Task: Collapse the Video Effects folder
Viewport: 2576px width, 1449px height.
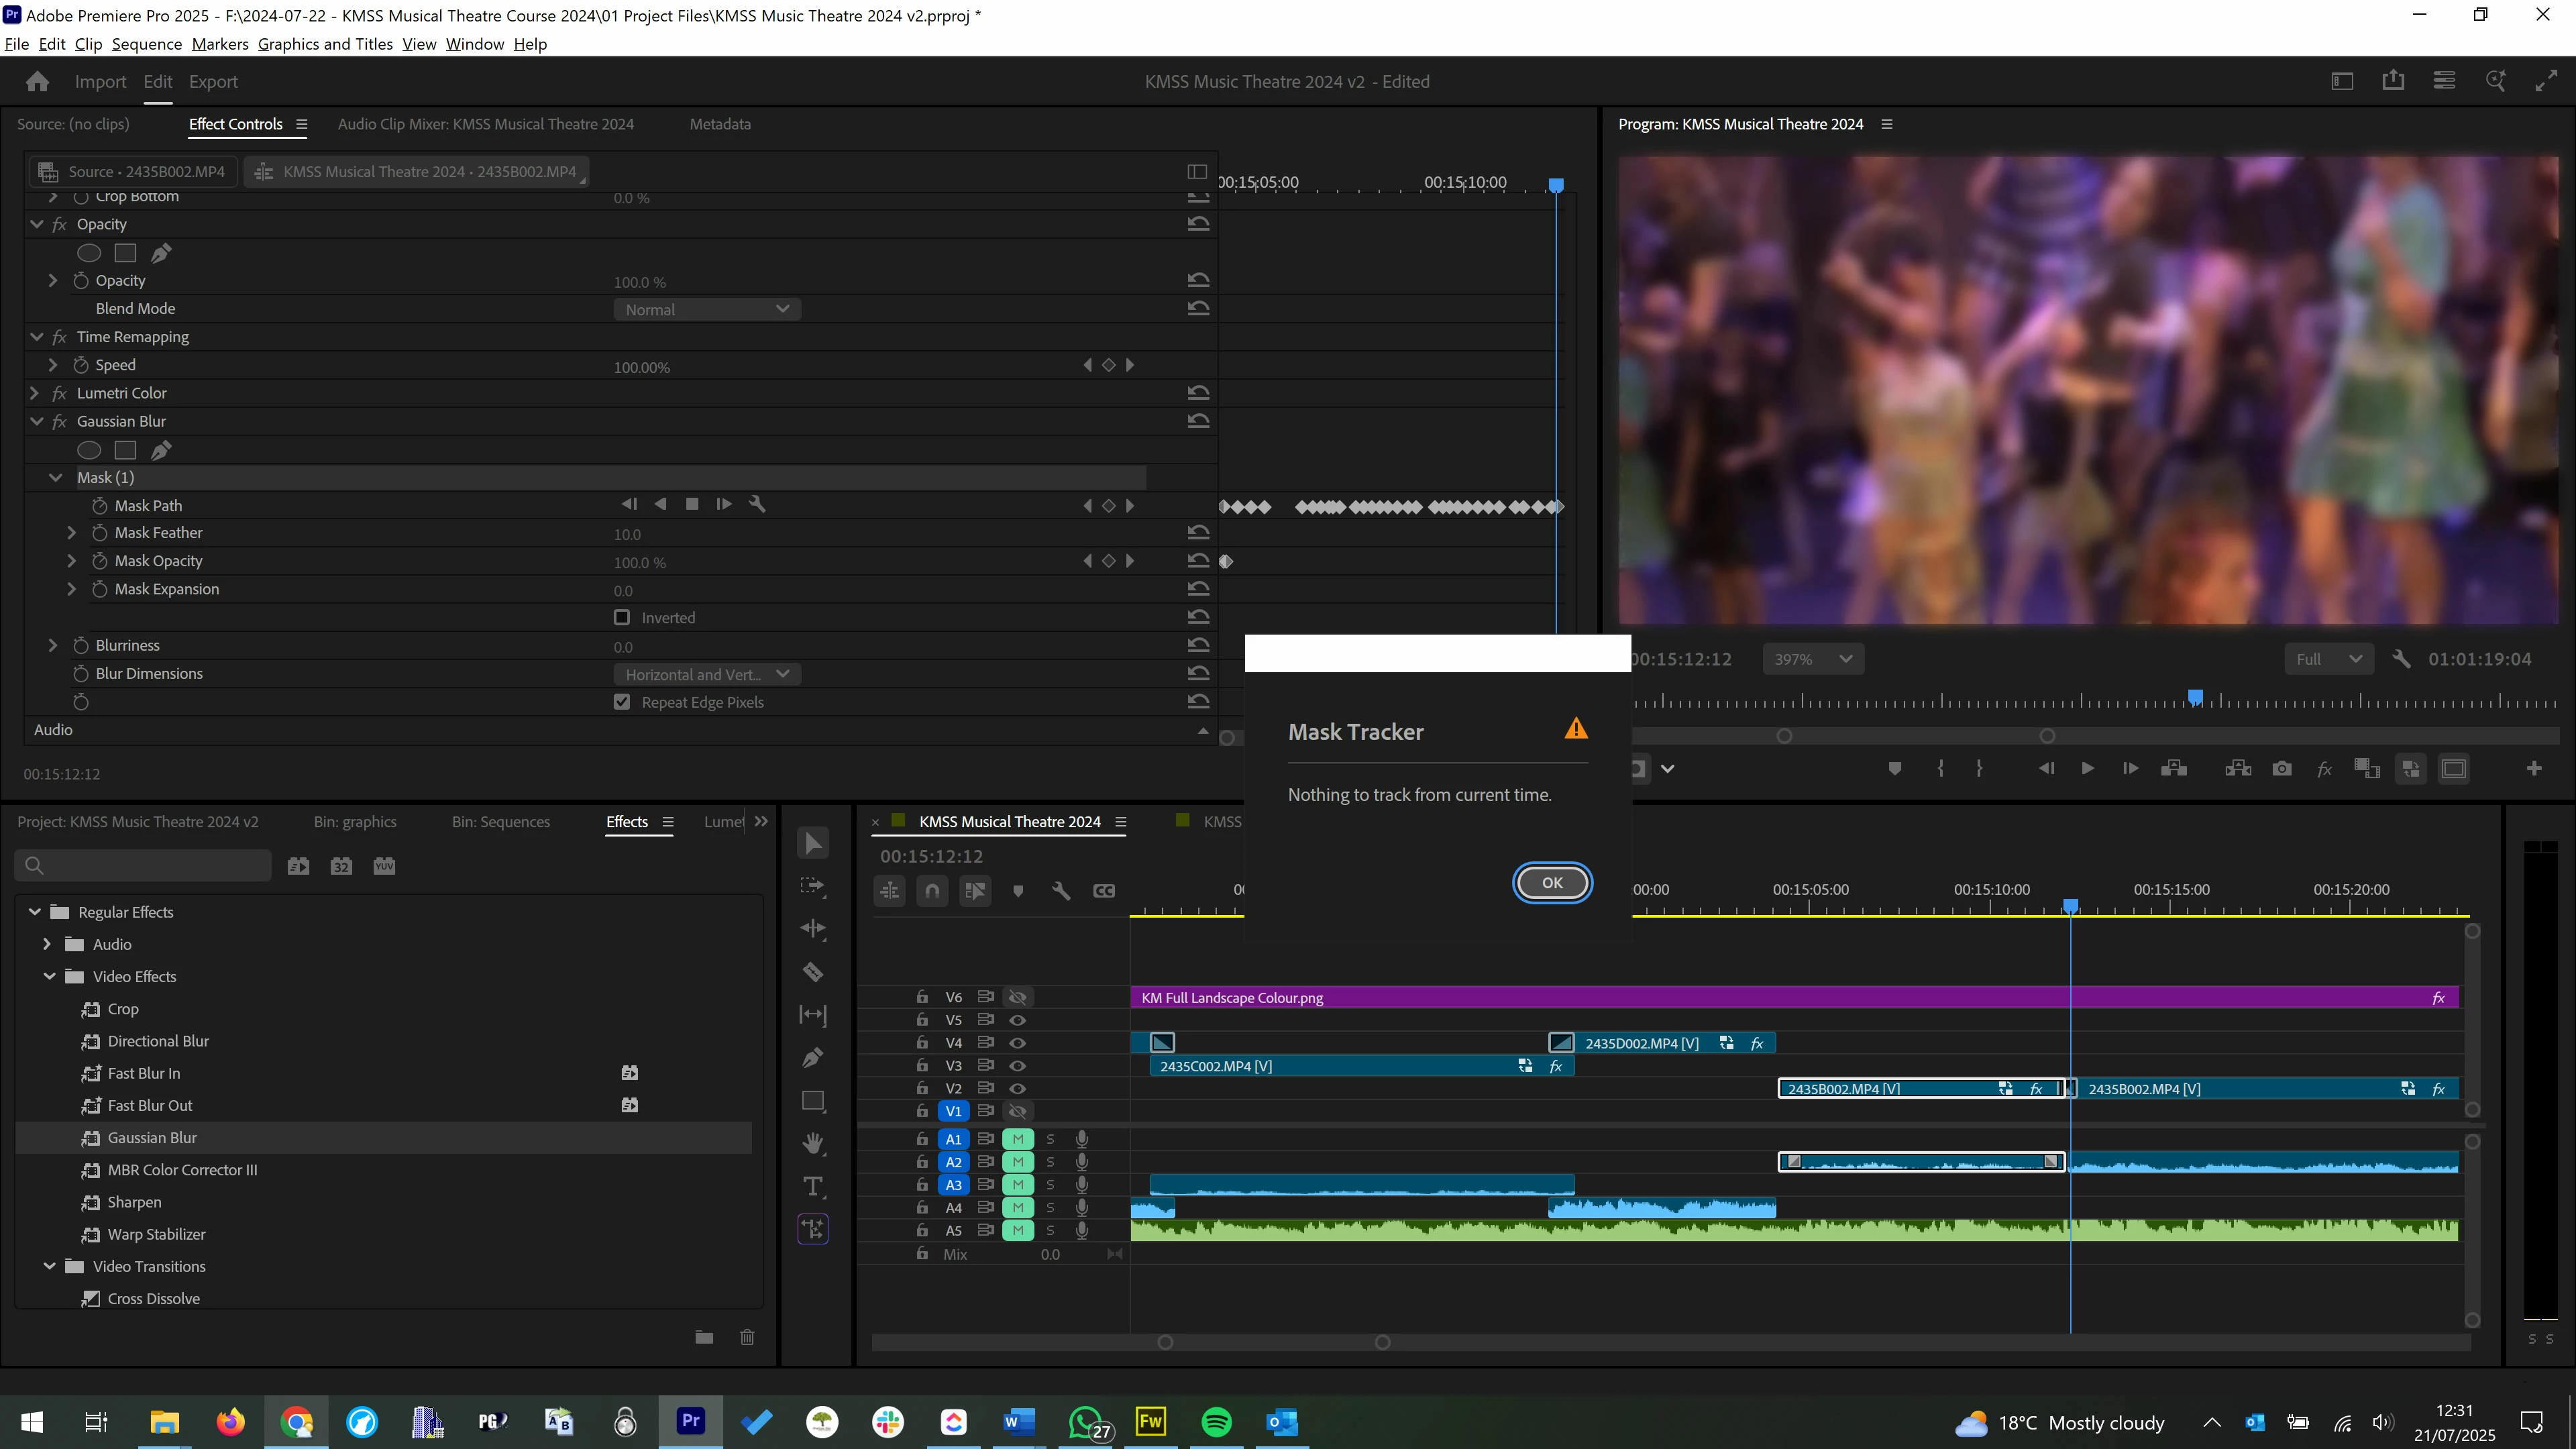Action: point(49,977)
